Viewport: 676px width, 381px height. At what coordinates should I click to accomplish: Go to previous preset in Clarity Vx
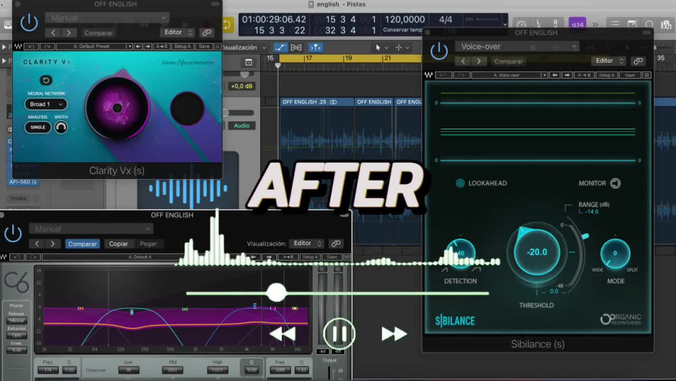click(53, 32)
